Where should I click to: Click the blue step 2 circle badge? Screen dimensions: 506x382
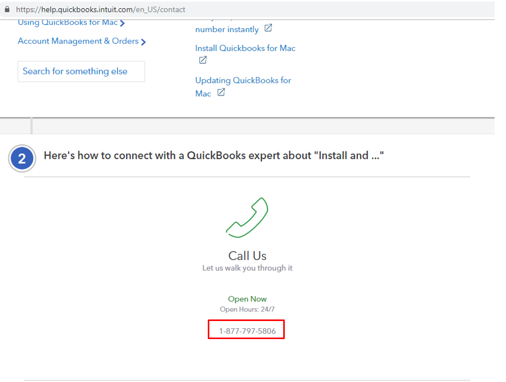tap(22, 159)
